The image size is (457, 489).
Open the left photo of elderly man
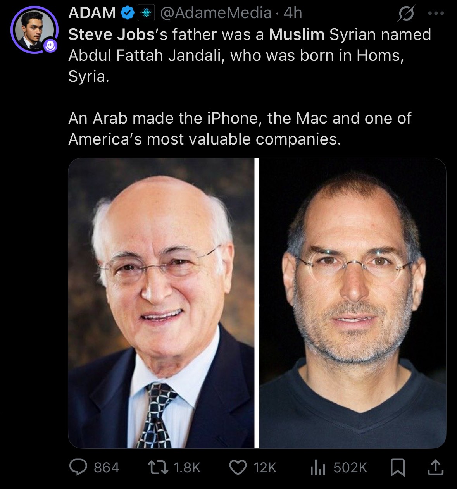[161, 303]
